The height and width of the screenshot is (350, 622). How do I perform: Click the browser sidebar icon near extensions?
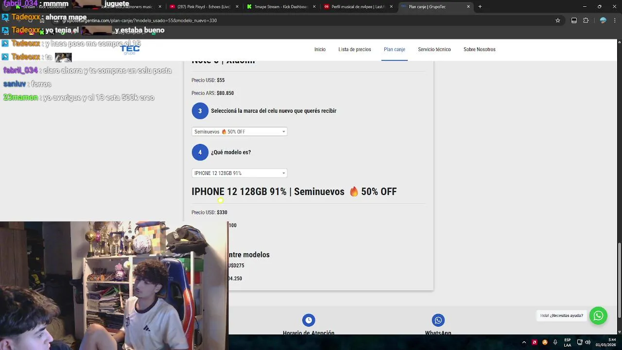[574, 20]
